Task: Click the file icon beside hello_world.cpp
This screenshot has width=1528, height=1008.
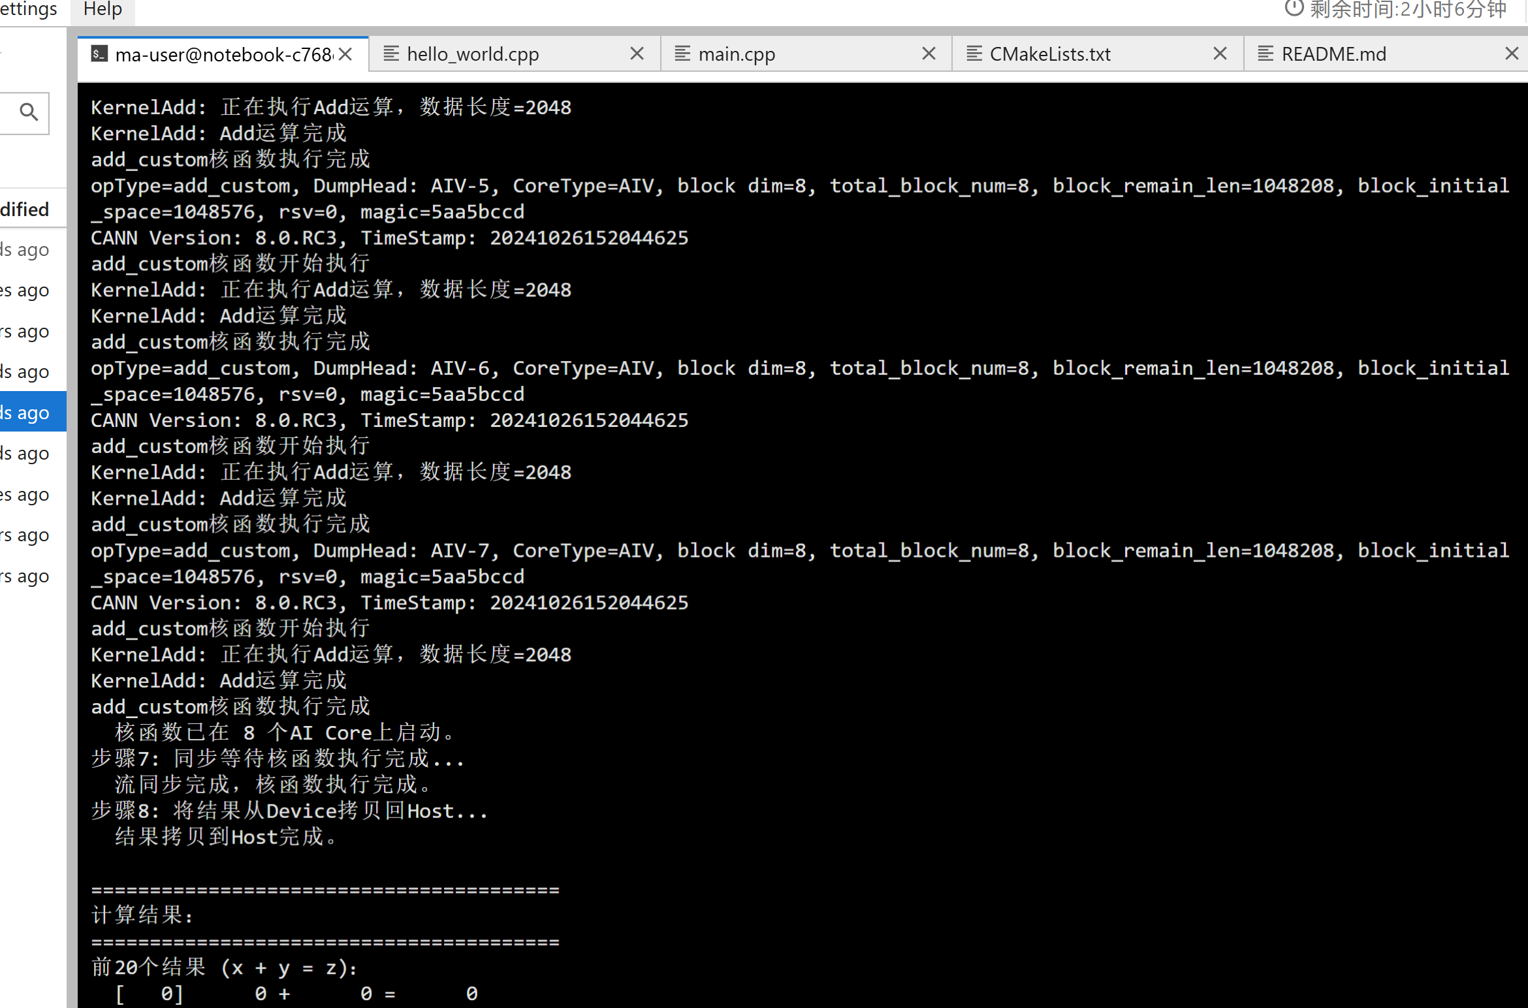Action: (x=391, y=54)
